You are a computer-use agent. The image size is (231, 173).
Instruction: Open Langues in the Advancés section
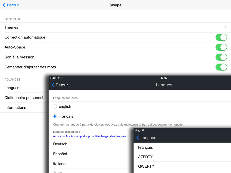[24, 88]
